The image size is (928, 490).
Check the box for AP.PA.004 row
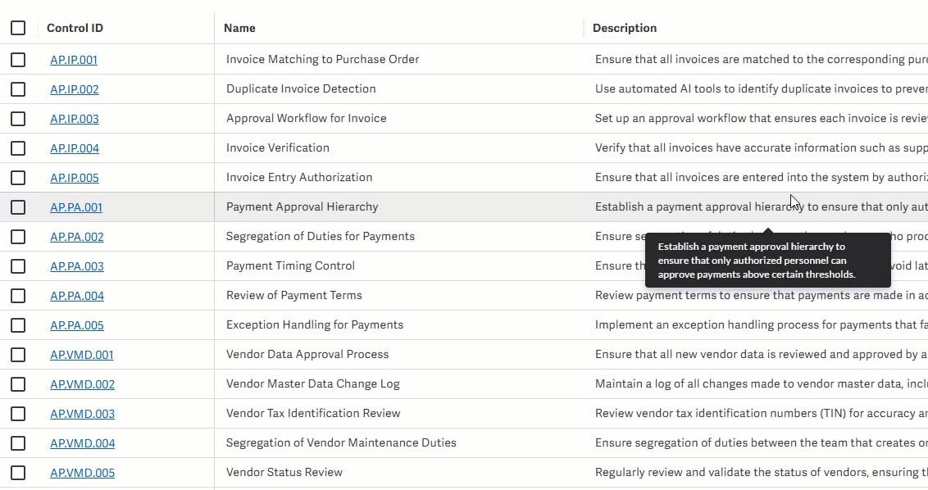[18, 296]
